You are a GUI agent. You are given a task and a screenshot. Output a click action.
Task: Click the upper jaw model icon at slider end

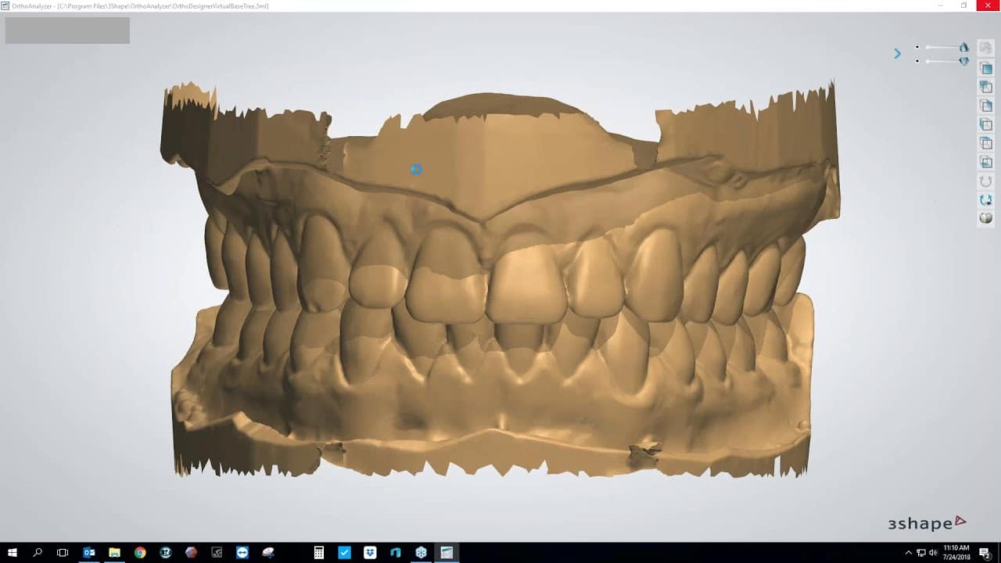[964, 47]
